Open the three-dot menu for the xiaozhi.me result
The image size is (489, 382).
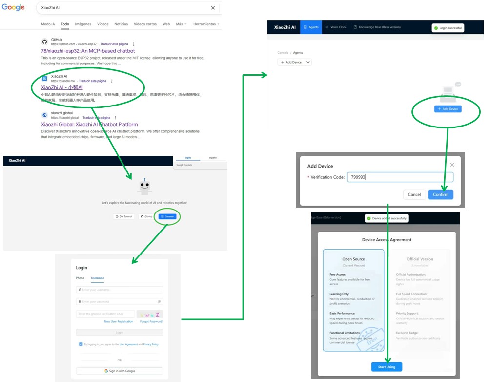coord(112,81)
